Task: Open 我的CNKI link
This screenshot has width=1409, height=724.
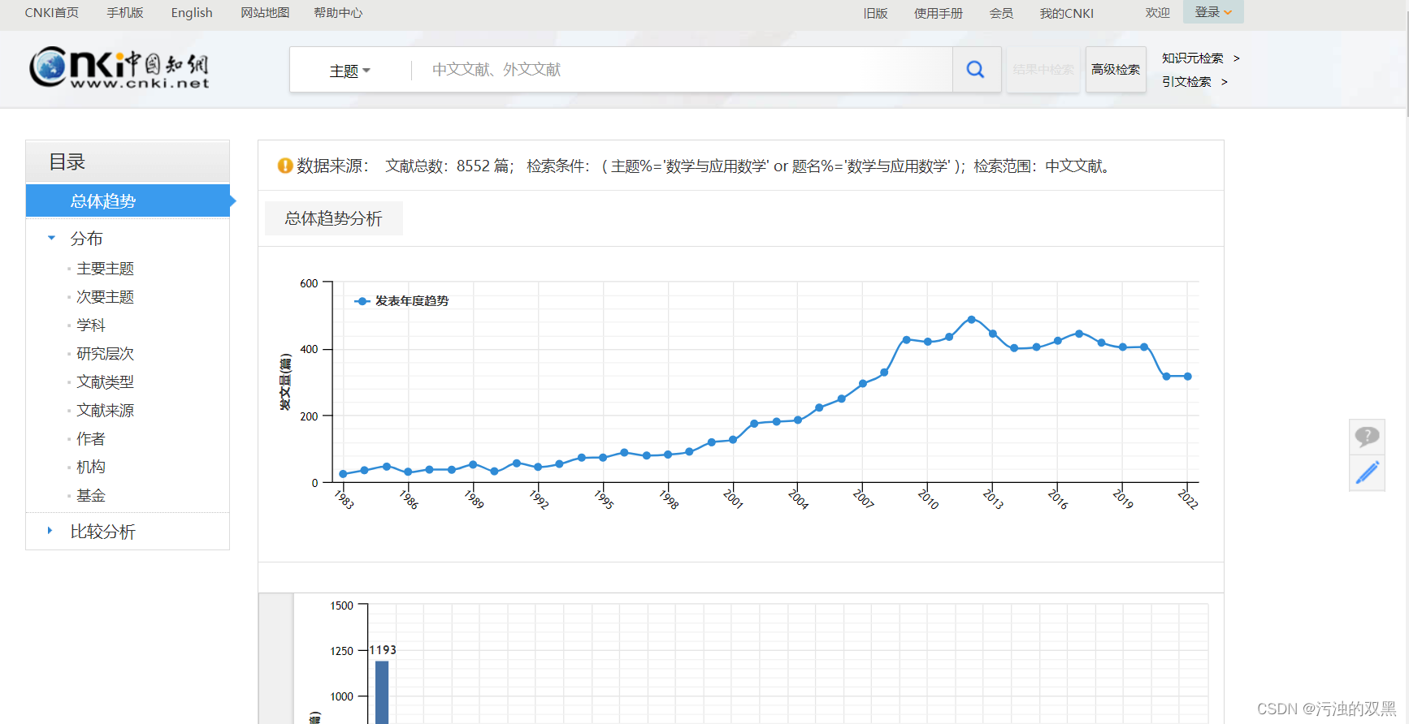Action: coord(1067,13)
